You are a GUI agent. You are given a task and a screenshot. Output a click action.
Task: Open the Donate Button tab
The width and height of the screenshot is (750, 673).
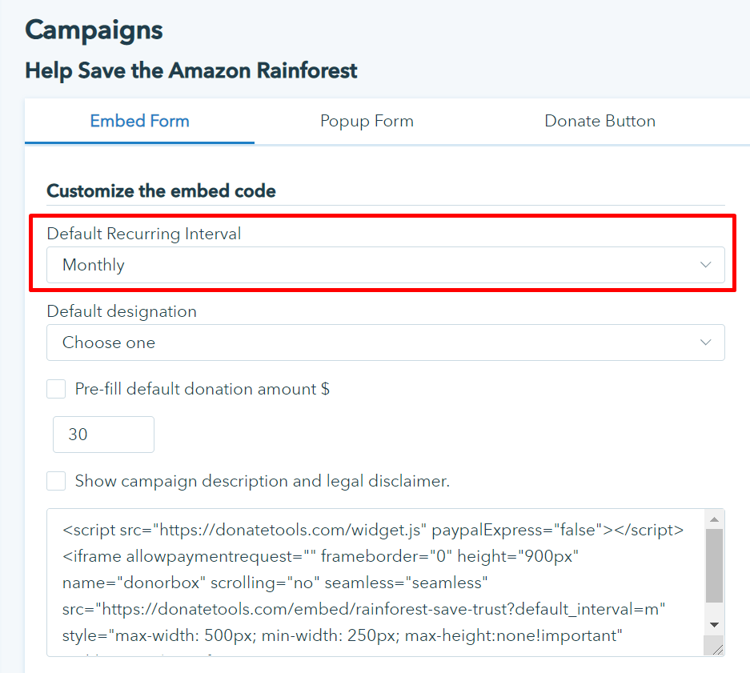[600, 122]
